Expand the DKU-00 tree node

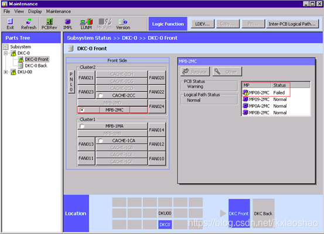coord(6,72)
